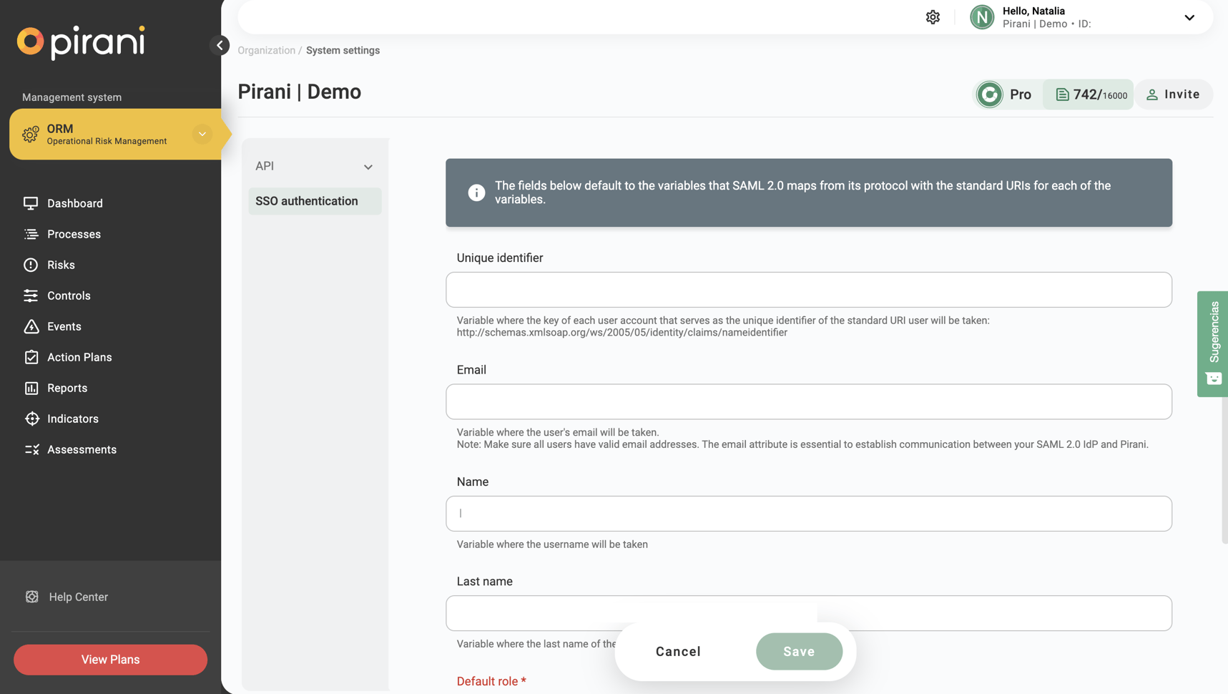1228x694 pixels.
Task: Click the Dashboard monitor icon
Action: pos(31,203)
